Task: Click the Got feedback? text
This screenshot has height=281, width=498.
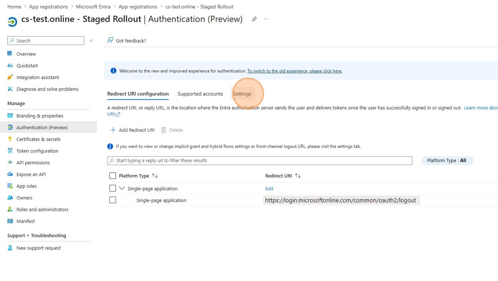Action: [131, 40]
